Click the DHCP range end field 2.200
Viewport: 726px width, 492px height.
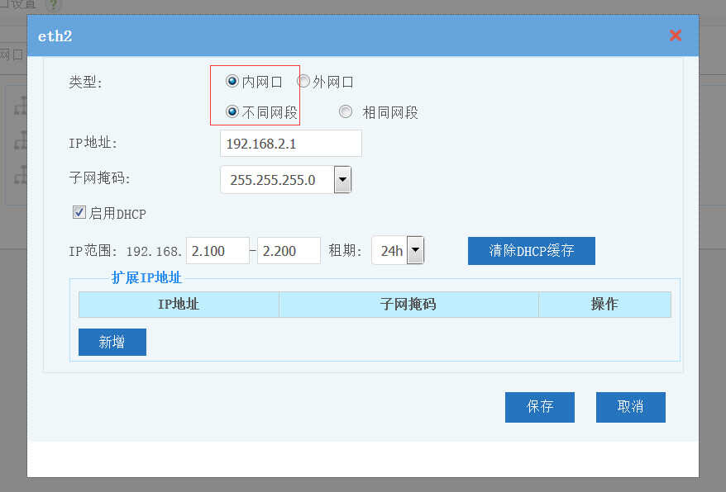pos(289,251)
